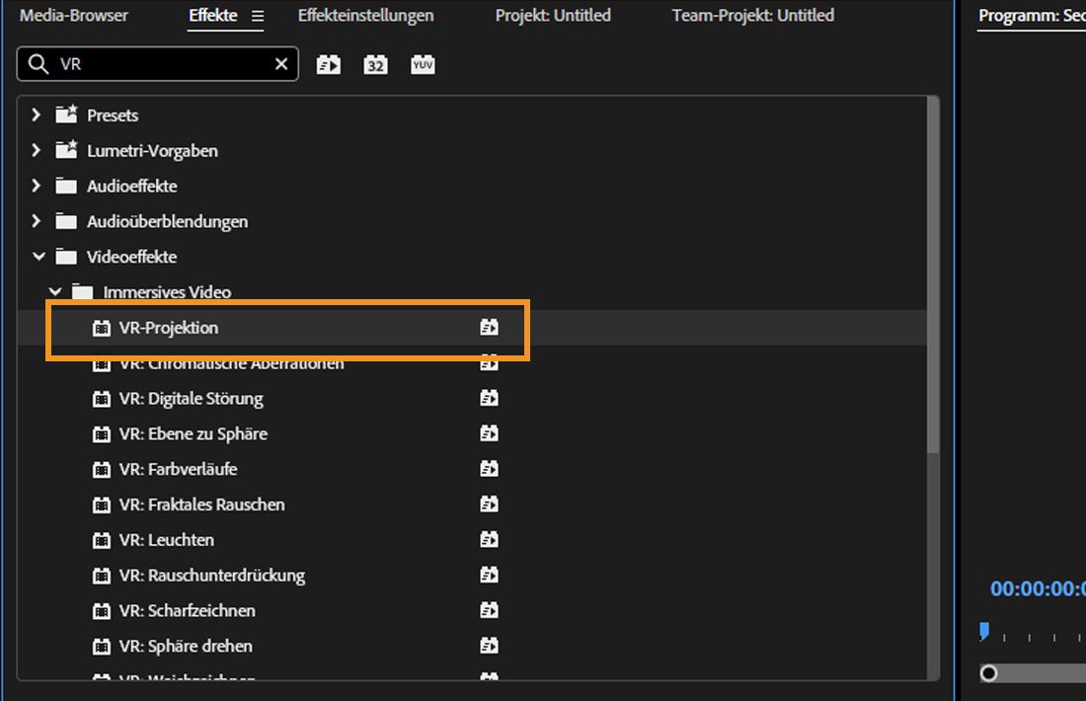Toggle accelerated effects filter button
The image size is (1086, 701).
click(x=328, y=65)
